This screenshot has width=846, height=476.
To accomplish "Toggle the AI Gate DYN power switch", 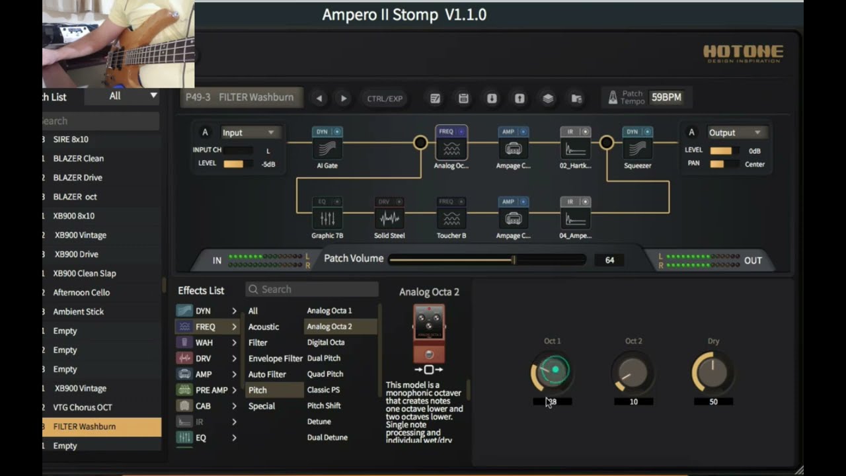I will pos(337,132).
